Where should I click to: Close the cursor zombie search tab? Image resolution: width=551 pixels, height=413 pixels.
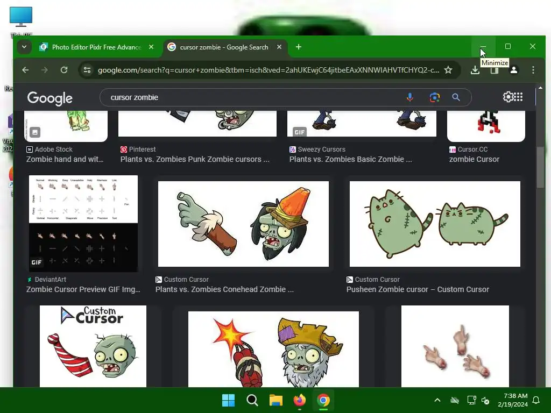click(279, 47)
